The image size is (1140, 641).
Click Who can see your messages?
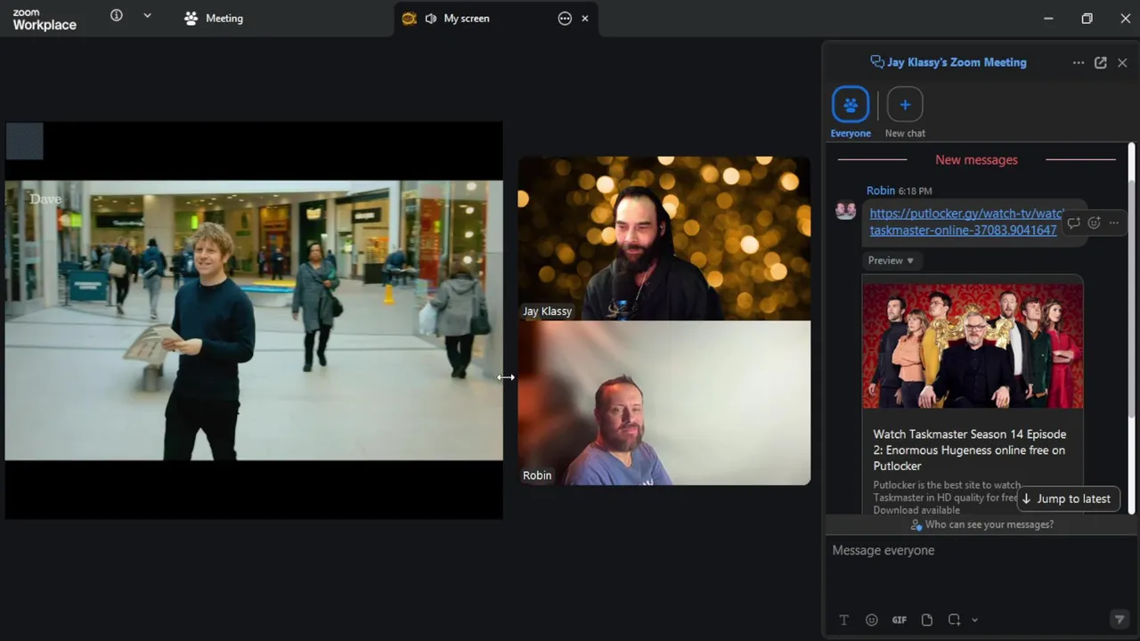[x=981, y=524]
